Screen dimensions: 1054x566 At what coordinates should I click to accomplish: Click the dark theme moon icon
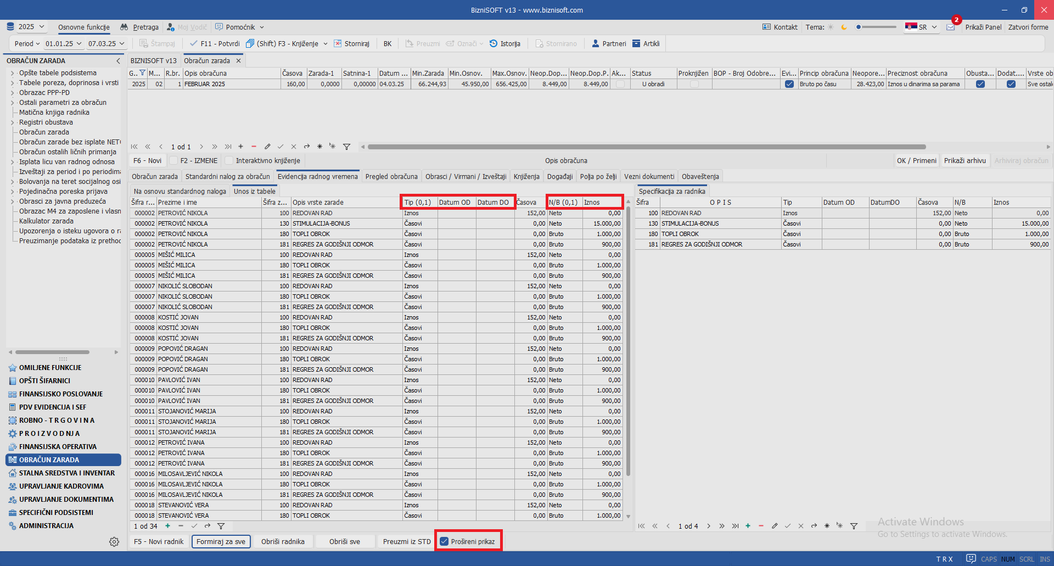[844, 27]
